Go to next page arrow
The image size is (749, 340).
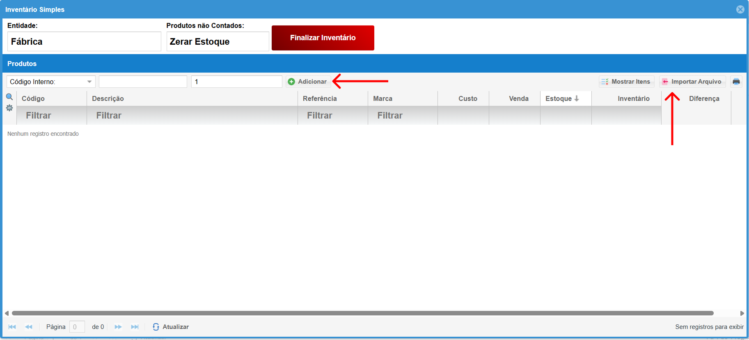click(x=118, y=327)
